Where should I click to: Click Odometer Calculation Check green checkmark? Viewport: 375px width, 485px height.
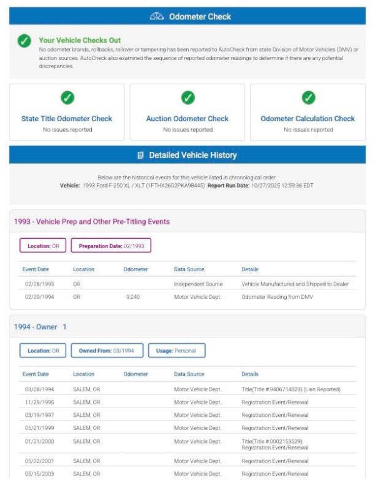pos(307,97)
